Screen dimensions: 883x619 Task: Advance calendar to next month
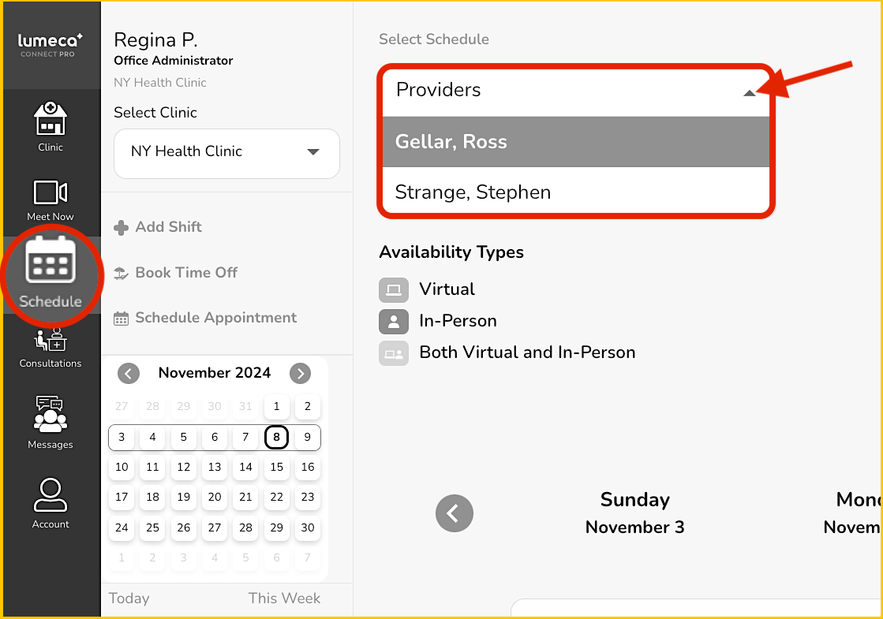300,373
